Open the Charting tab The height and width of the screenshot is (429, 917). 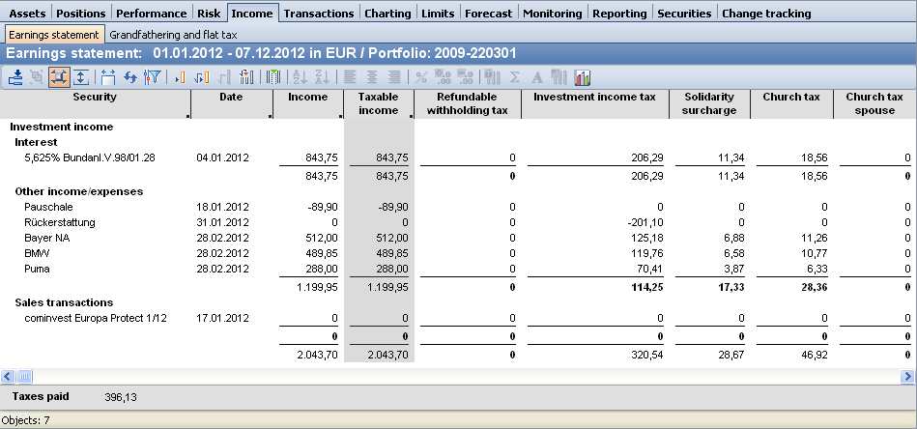pyautogui.click(x=388, y=14)
